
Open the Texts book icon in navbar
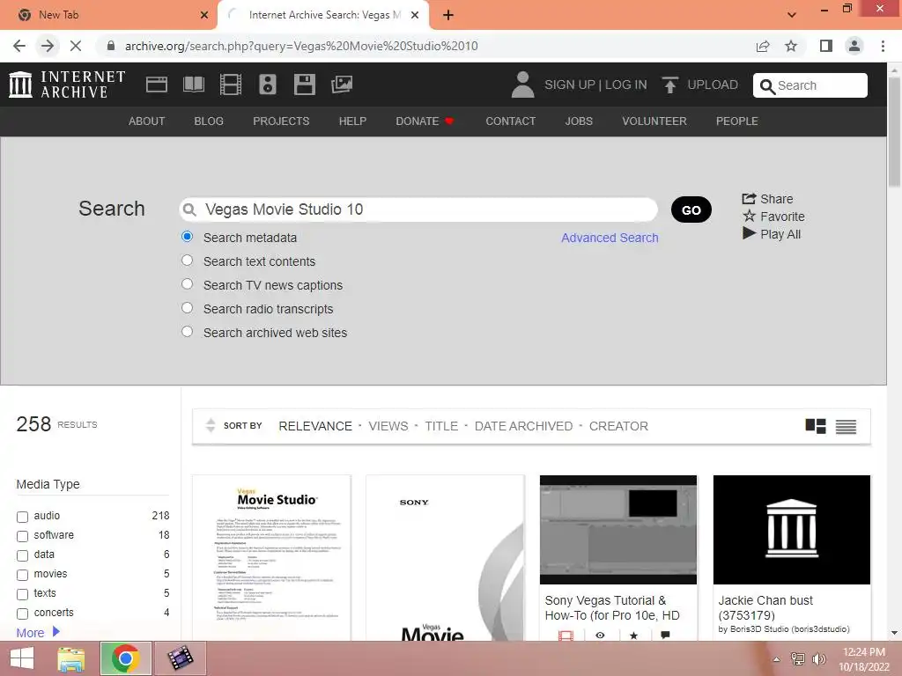(193, 84)
